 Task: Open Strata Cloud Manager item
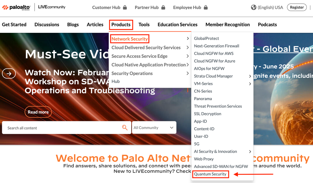click(x=213, y=76)
